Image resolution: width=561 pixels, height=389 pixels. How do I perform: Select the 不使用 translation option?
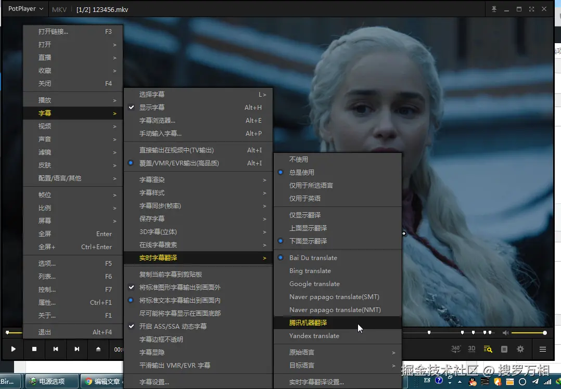(337, 160)
